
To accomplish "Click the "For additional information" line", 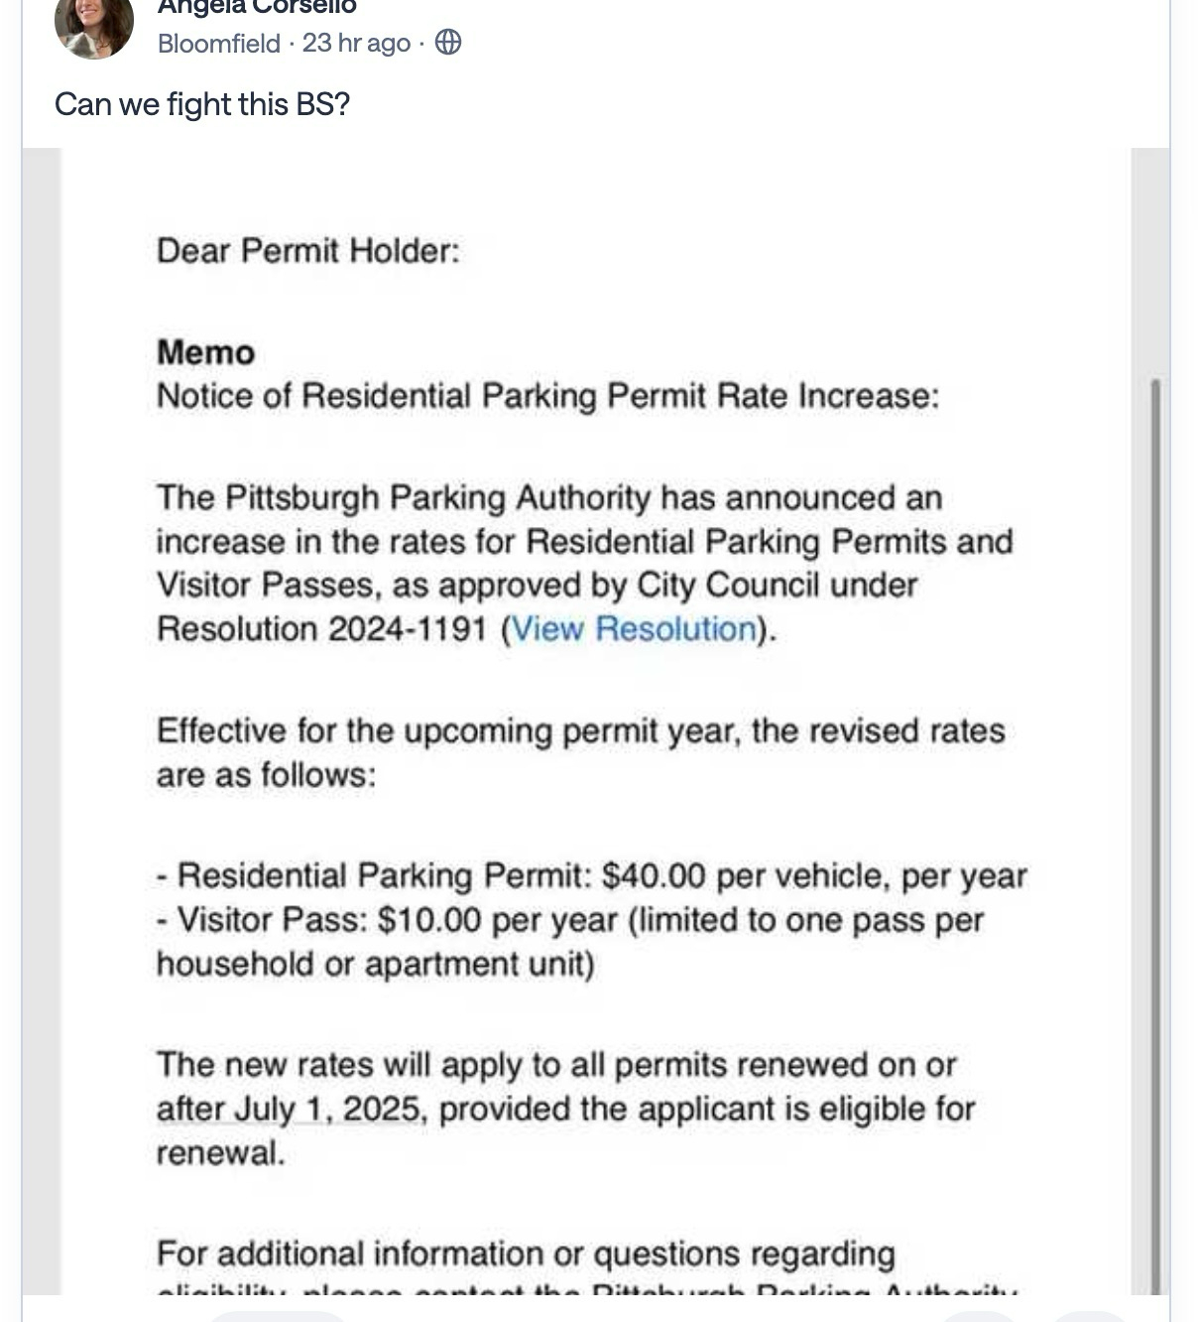I will 526,1254.
